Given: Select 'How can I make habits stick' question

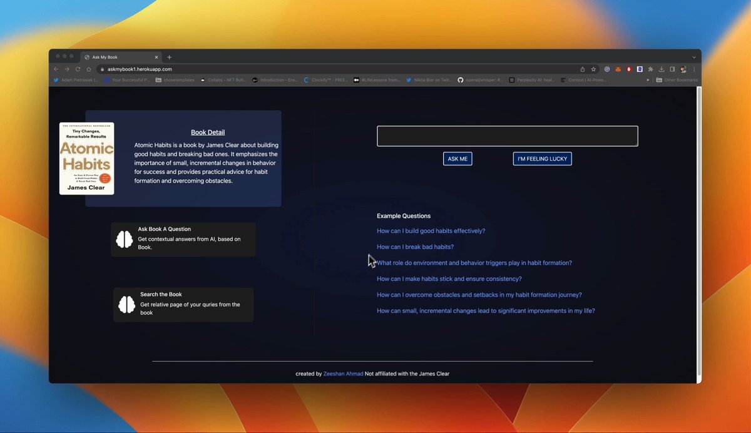Looking at the screenshot, I should [449, 279].
